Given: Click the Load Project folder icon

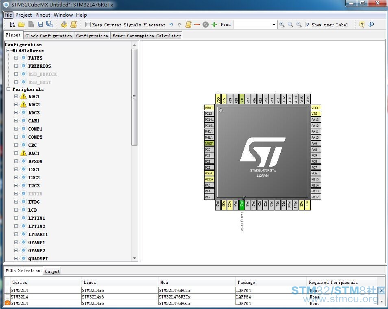Looking at the screenshot, I should (22, 24).
